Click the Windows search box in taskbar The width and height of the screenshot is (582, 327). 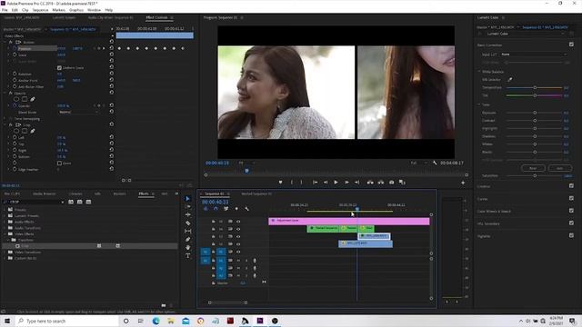[x=67, y=321]
